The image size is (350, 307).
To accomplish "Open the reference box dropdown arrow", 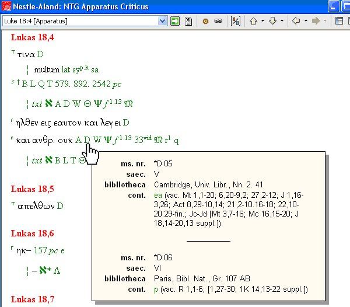I will [x=163, y=21].
